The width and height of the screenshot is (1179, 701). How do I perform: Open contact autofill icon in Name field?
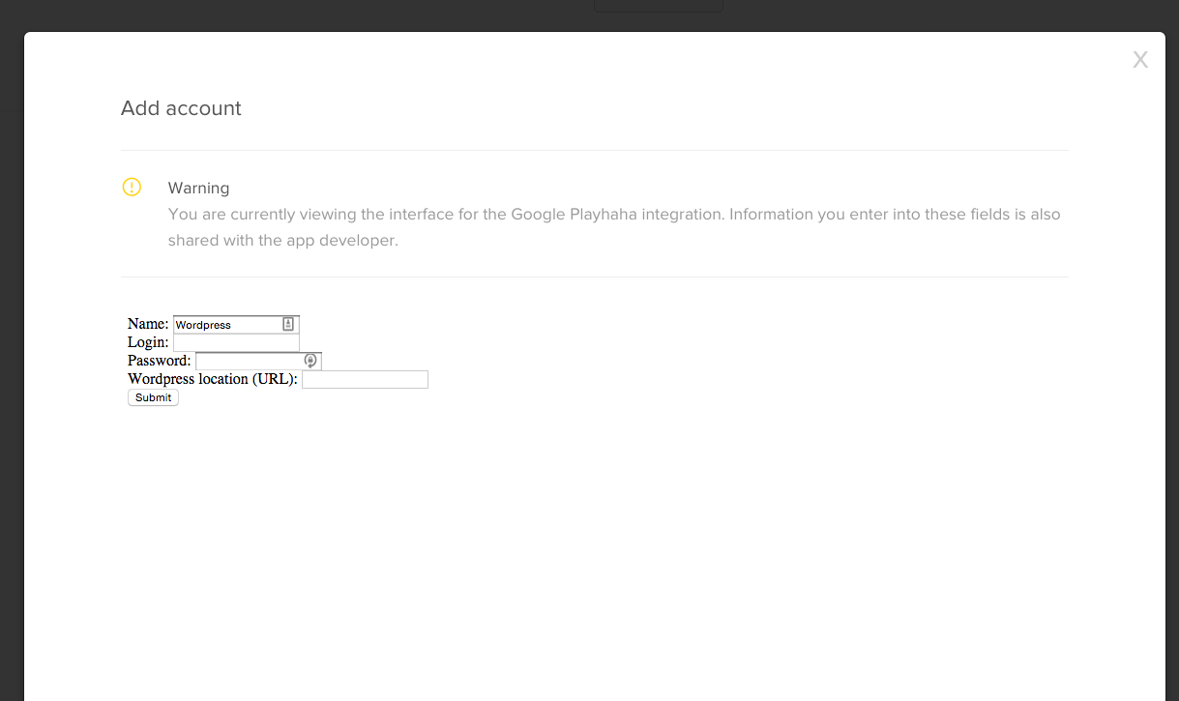click(288, 325)
